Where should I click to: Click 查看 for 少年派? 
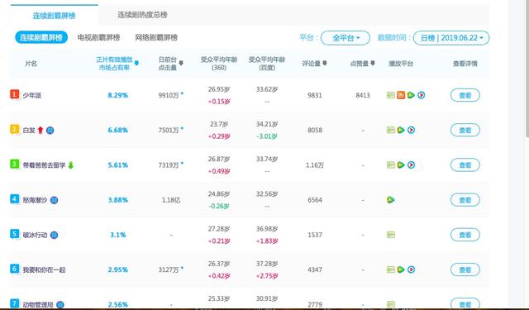pyautogui.click(x=465, y=95)
